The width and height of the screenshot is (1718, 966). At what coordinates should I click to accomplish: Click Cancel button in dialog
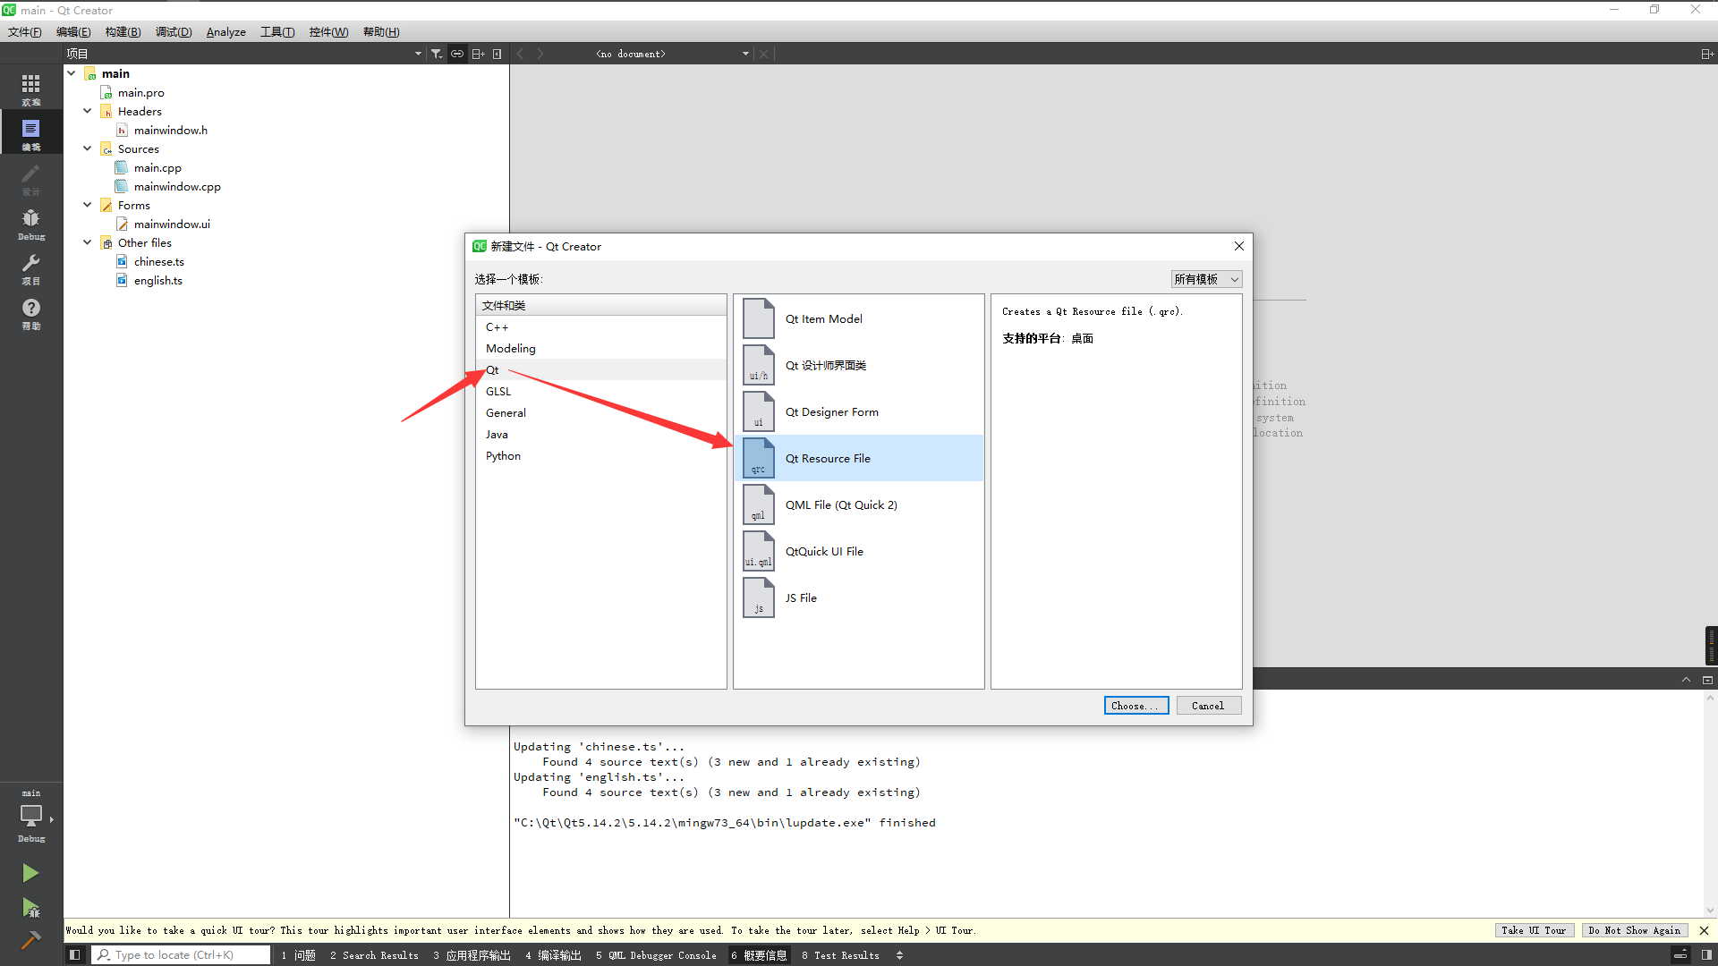coord(1208,706)
